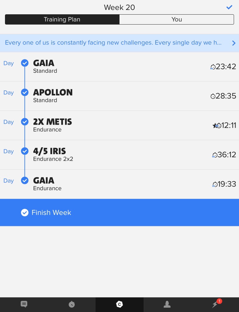Open the Coach hexagon icon in bottom bar
The image size is (239, 312).
[x=119, y=304]
